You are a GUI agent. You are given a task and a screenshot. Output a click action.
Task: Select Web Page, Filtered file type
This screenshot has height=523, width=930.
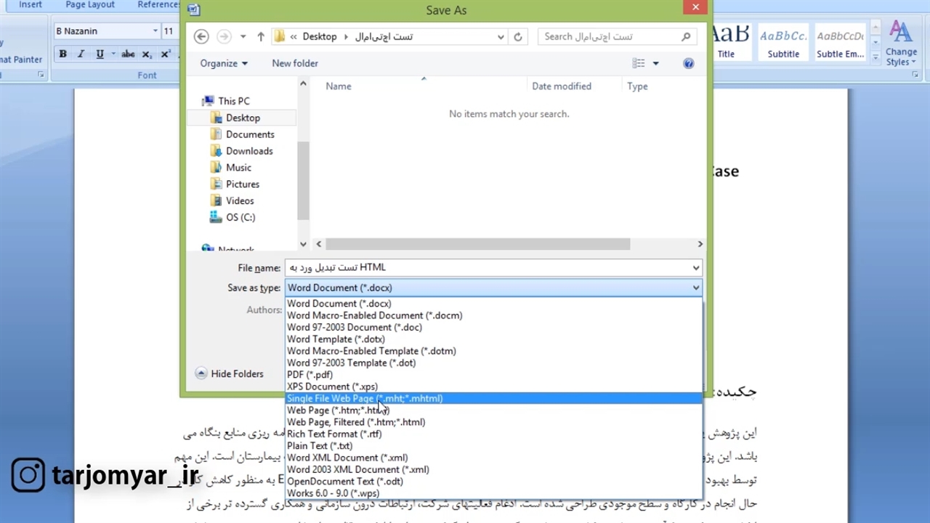(355, 422)
